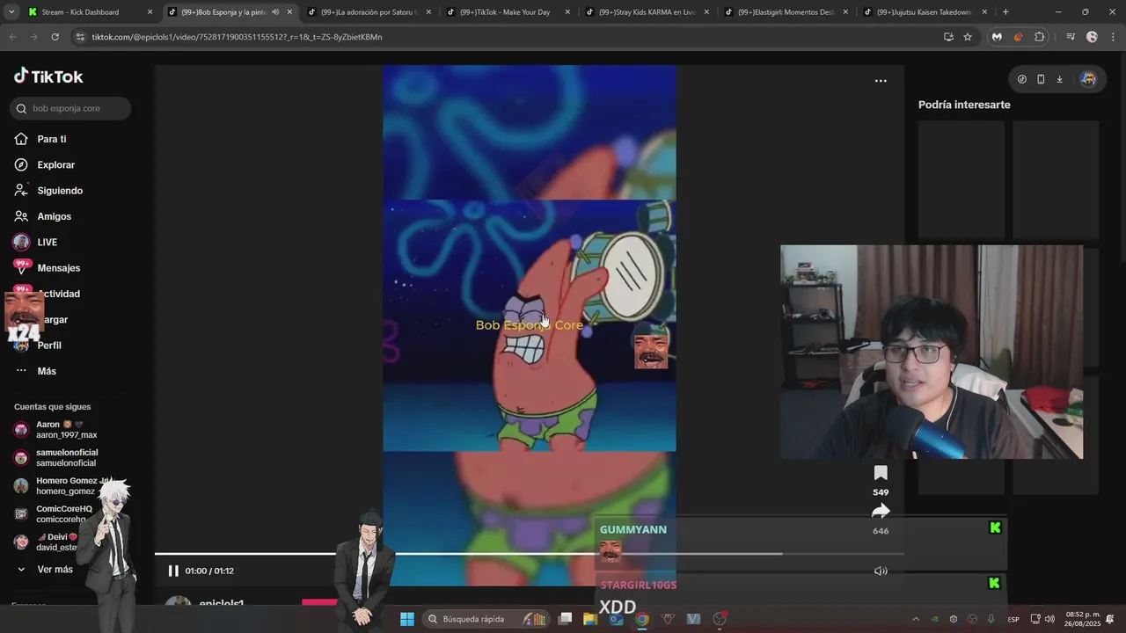
Task: Open the Extensions puzzle menu
Action: (x=1040, y=37)
